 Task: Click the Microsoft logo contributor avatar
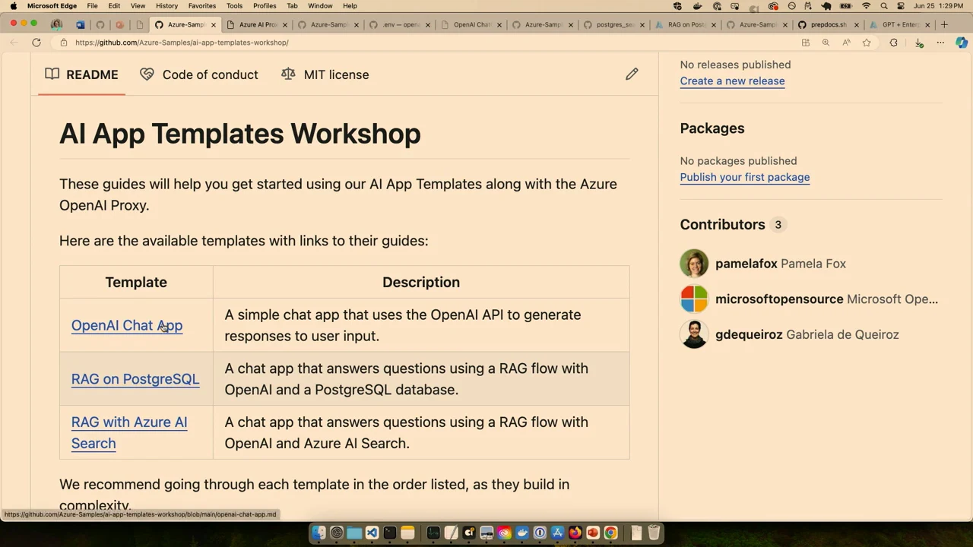click(694, 299)
